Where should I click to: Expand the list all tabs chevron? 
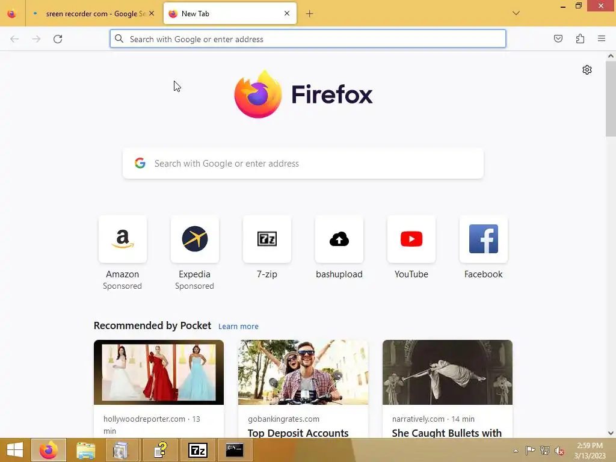pos(516,13)
